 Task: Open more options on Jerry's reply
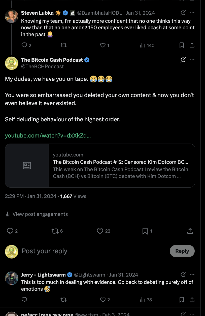click(x=192, y=275)
